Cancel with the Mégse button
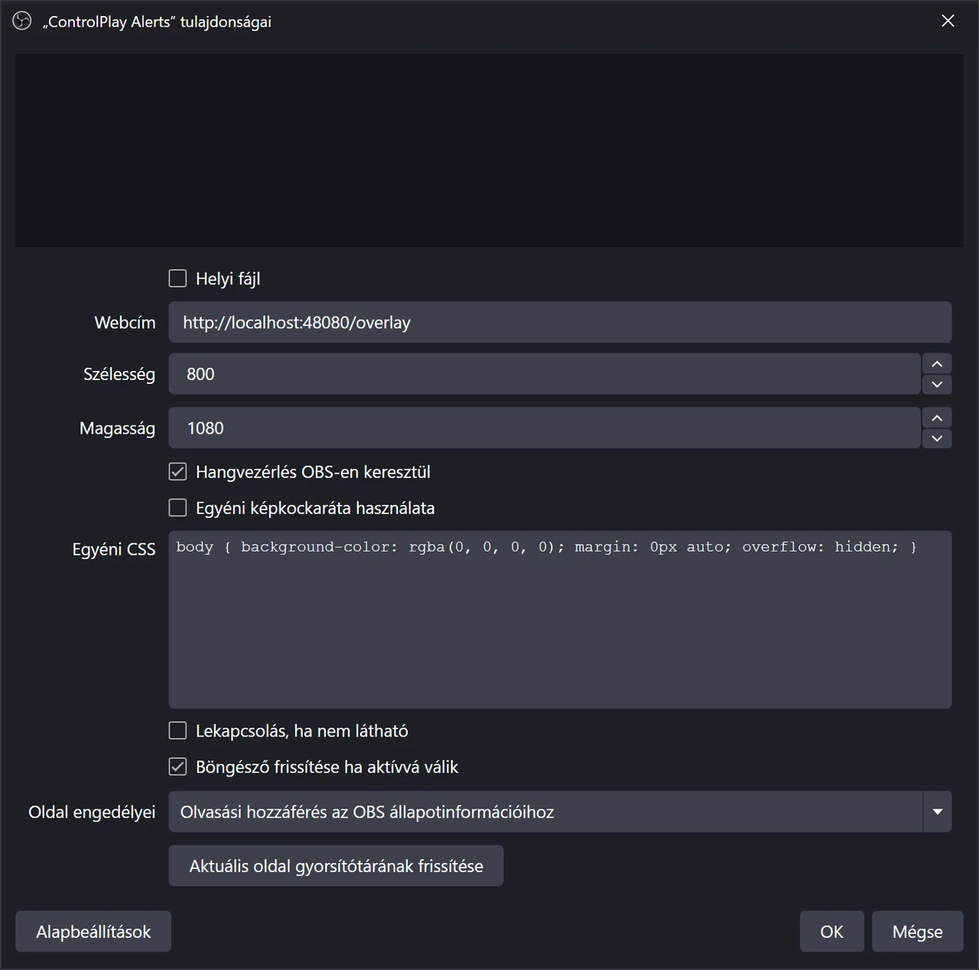Image resolution: width=979 pixels, height=970 pixels. (x=917, y=932)
